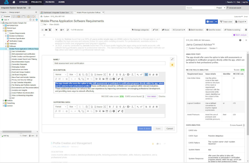Open the STREAM menu

coord(23,2)
